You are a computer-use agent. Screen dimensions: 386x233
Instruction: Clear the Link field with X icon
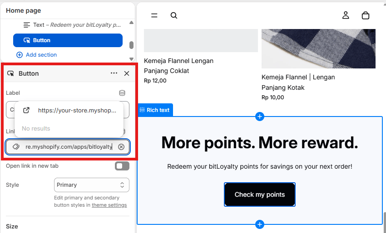[x=121, y=147]
